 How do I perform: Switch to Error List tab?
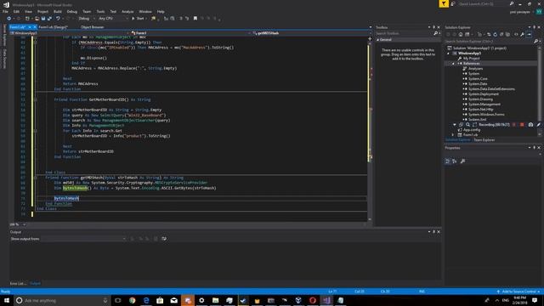[x=17, y=283]
